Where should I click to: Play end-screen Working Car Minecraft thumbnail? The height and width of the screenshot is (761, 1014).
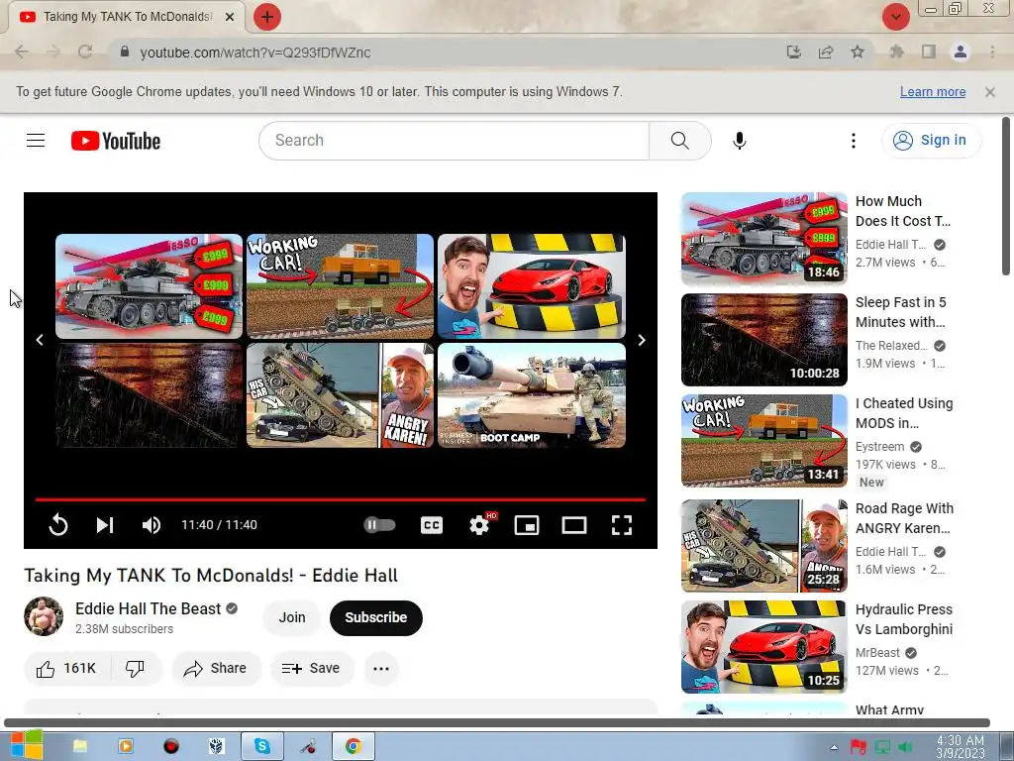341,286
